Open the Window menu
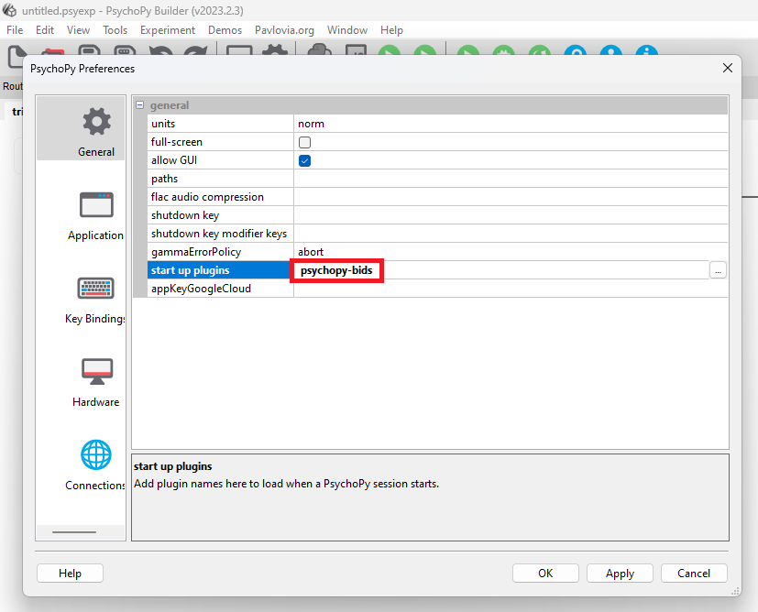Screen dimensions: 758x612 (x=347, y=30)
